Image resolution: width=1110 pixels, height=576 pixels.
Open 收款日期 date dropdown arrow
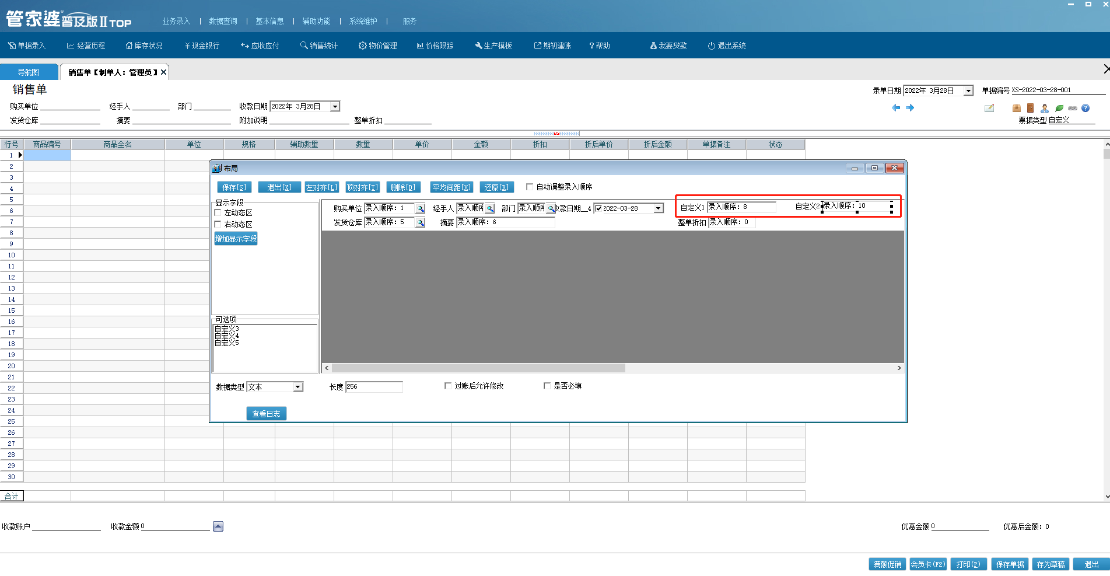(335, 106)
